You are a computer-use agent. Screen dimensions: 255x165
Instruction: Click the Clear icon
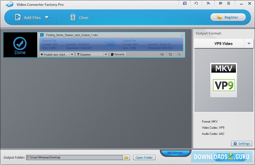[74, 17]
